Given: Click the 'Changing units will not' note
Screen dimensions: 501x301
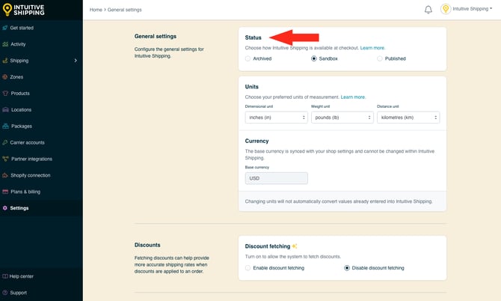Looking at the screenshot, I should click(339, 201).
